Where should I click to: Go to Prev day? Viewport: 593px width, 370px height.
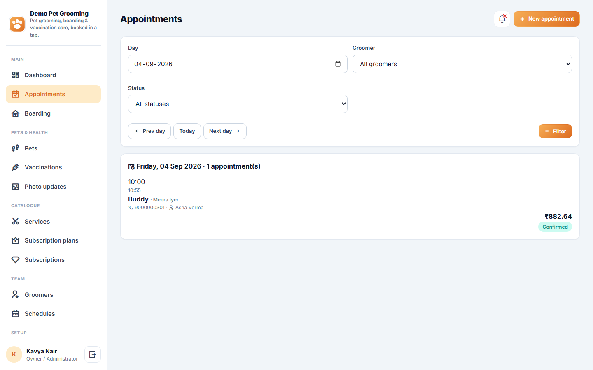(x=149, y=131)
